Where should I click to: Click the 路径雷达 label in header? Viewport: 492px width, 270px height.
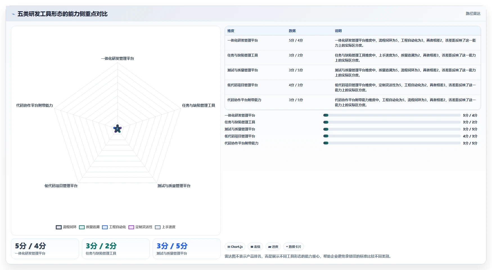click(473, 13)
